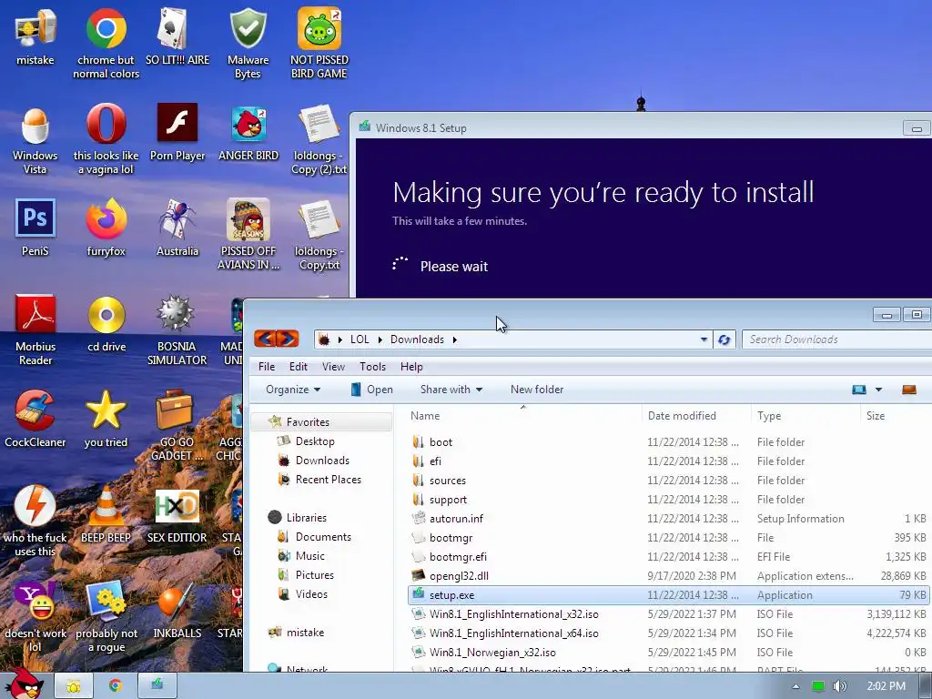Launch 'chrome but normal colors' desktop shortcut
Viewport: 932px width, 699px height.
click(x=106, y=44)
